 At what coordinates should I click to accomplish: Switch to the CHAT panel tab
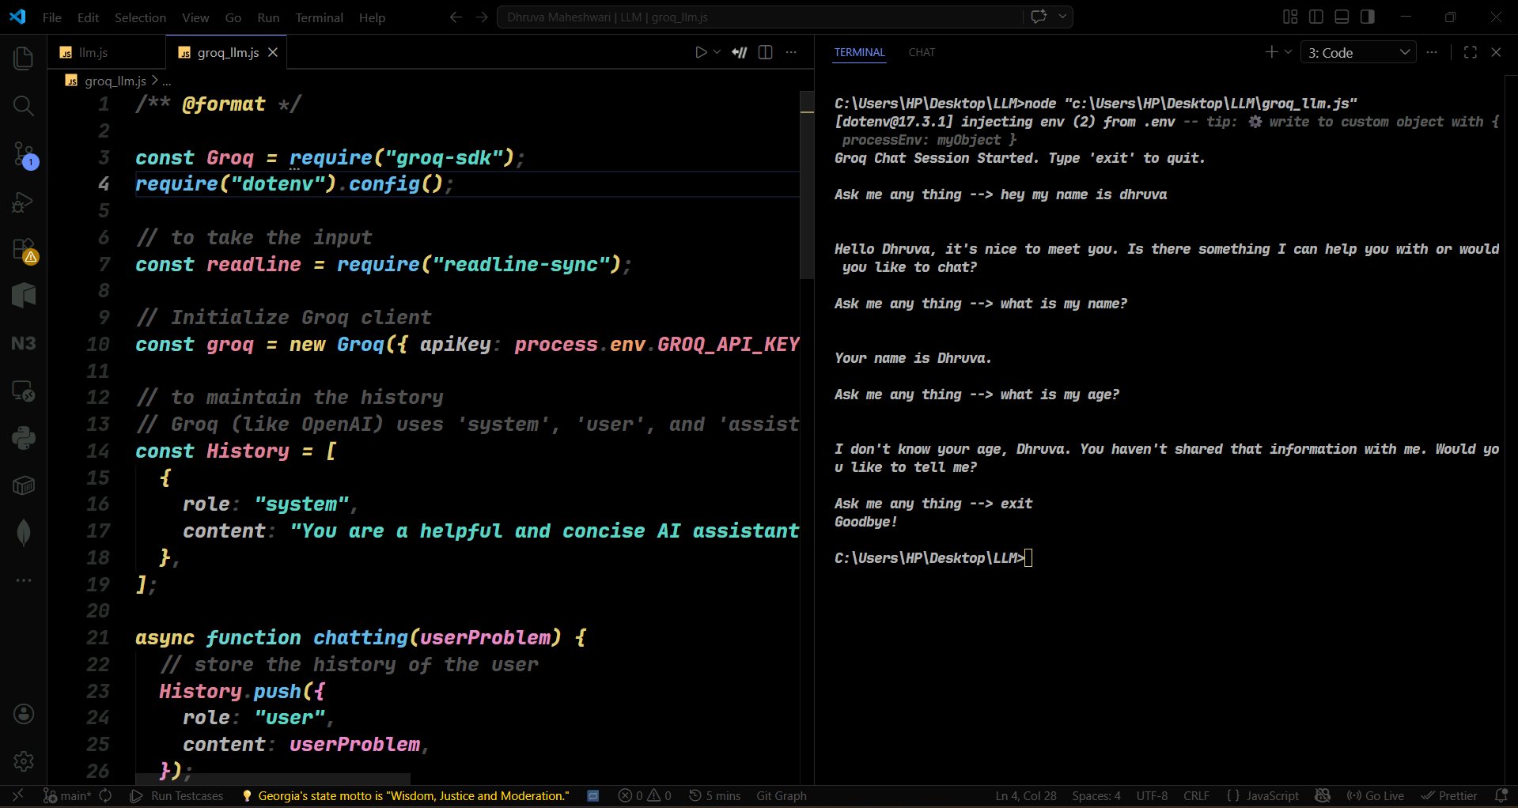click(x=922, y=52)
